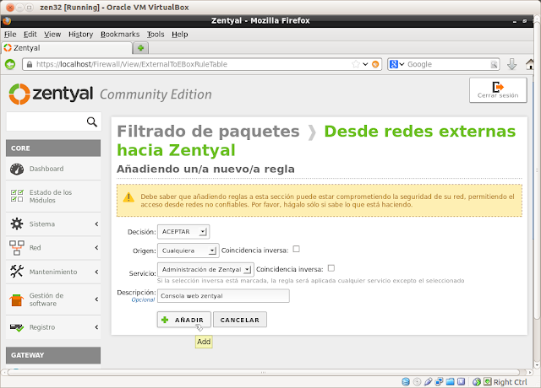Click the Cerrar sesión button

coord(498,90)
